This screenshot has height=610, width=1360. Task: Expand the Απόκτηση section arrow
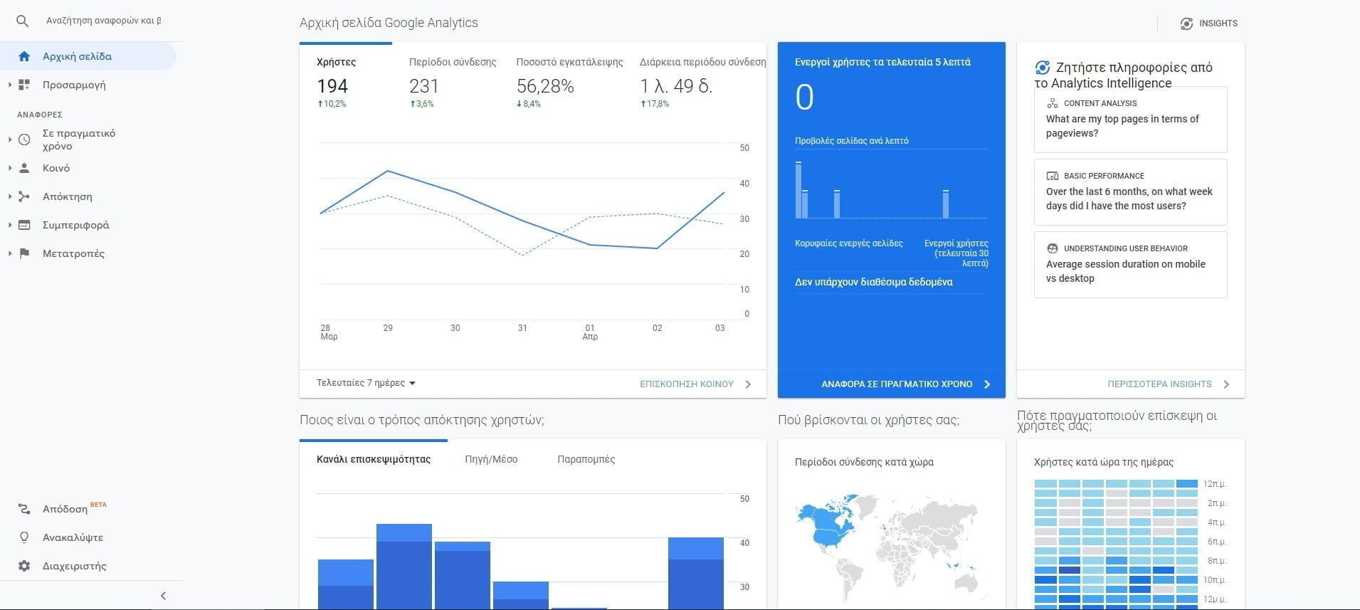pyautogui.click(x=10, y=196)
